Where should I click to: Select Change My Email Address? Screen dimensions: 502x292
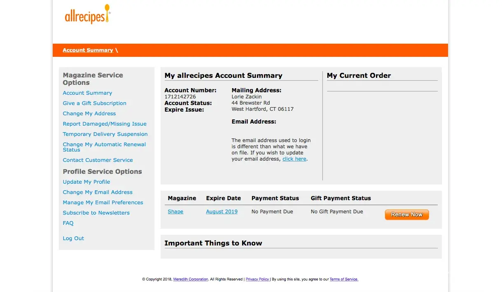pyautogui.click(x=98, y=192)
